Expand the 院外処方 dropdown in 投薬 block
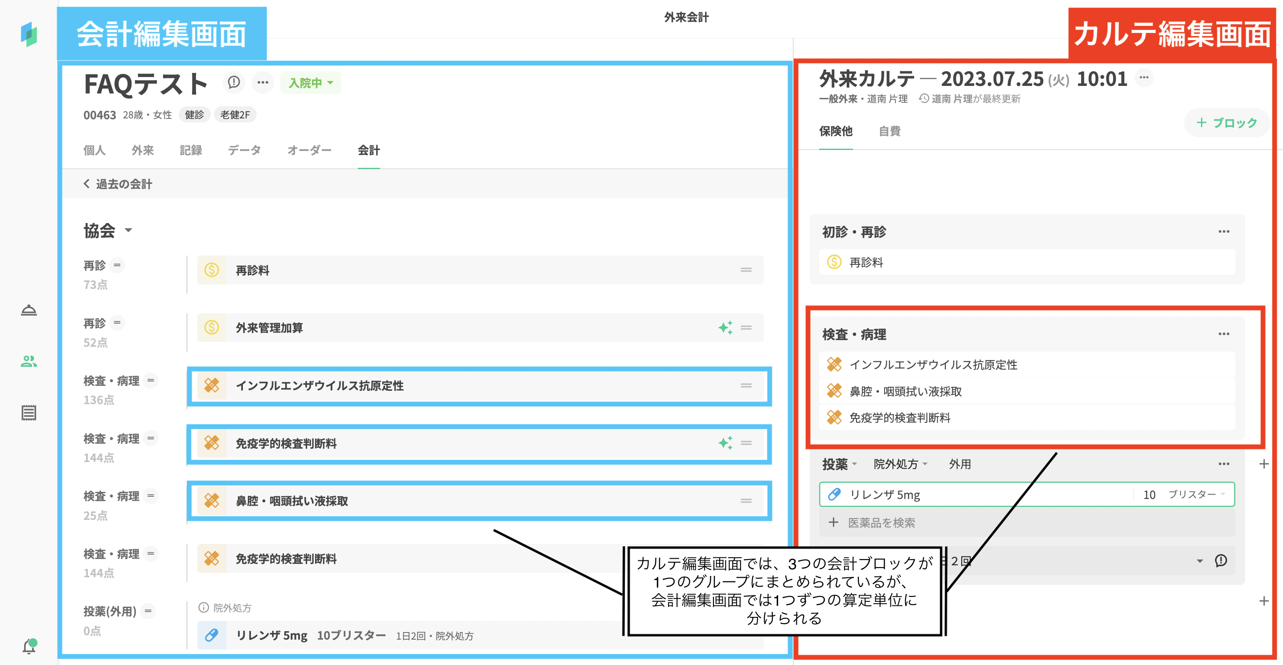This screenshot has height=665, width=1283. tap(900, 464)
